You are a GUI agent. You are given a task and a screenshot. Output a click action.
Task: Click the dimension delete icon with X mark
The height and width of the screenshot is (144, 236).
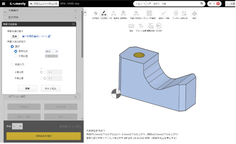[123, 13]
